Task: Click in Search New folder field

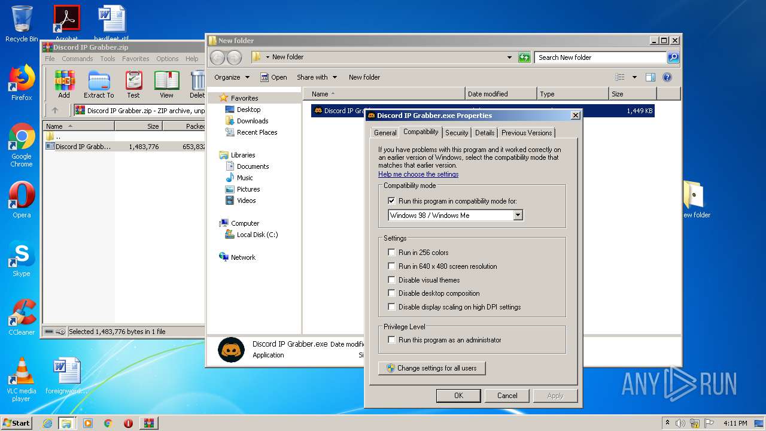Action: point(600,57)
